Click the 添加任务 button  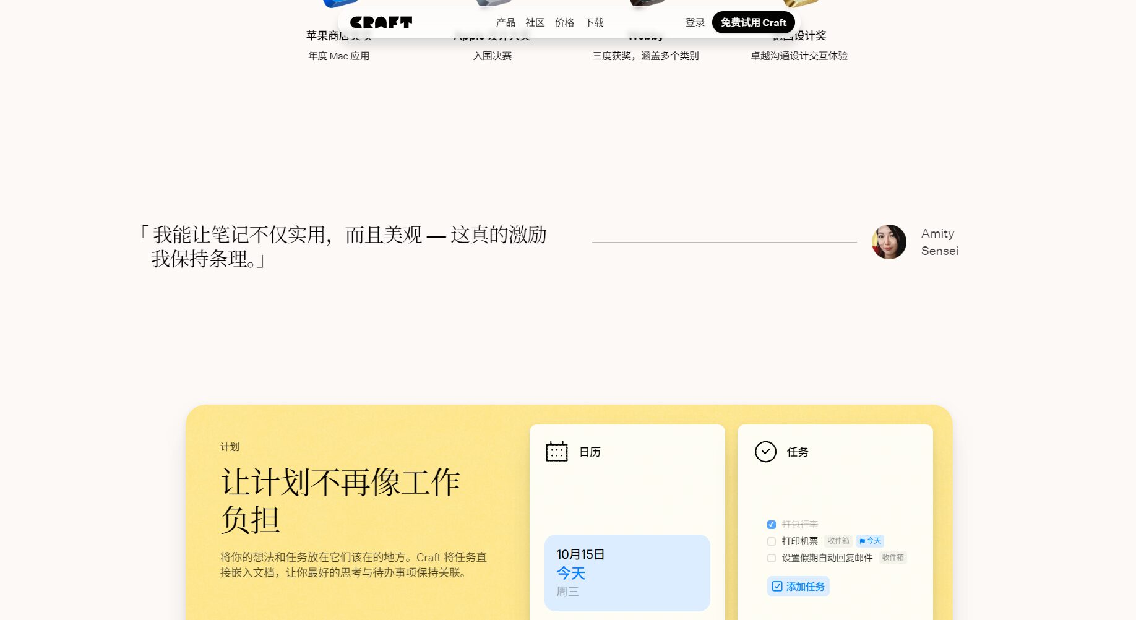798,587
